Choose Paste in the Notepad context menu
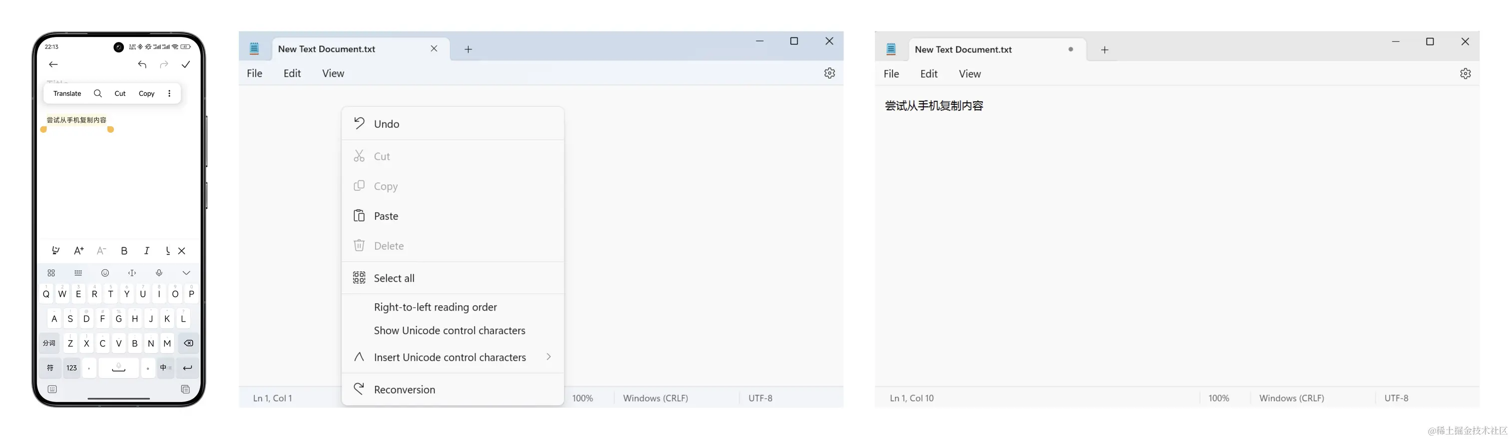 click(453, 216)
